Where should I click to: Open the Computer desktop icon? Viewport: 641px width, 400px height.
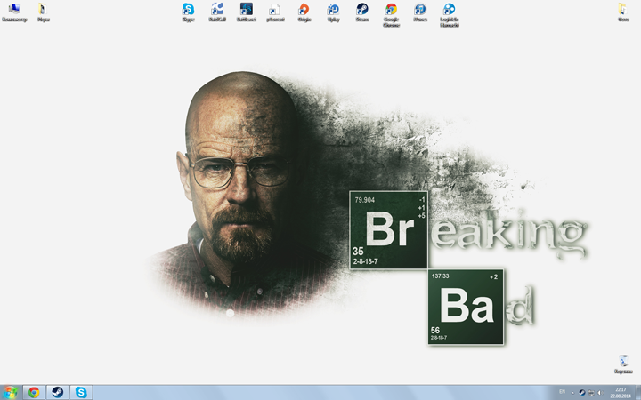pyautogui.click(x=14, y=12)
